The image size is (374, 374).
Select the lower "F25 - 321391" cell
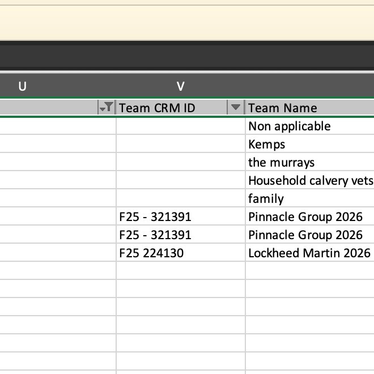[x=180, y=235]
